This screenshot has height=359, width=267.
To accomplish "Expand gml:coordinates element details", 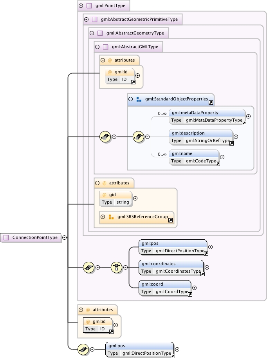I will pyautogui.click(x=207, y=267).
